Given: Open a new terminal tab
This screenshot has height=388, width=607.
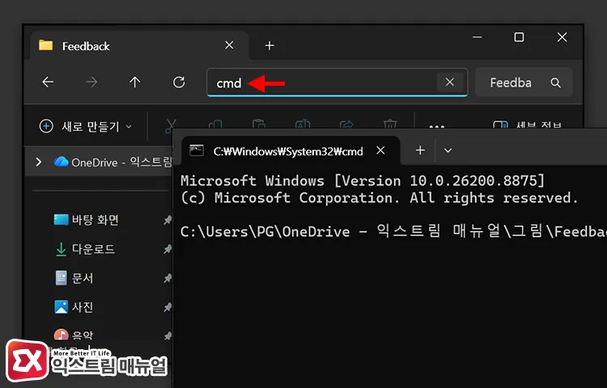Looking at the screenshot, I should click(x=420, y=150).
